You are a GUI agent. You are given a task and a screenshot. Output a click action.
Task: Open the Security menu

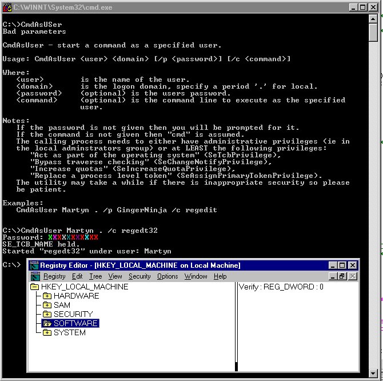[x=139, y=276]
